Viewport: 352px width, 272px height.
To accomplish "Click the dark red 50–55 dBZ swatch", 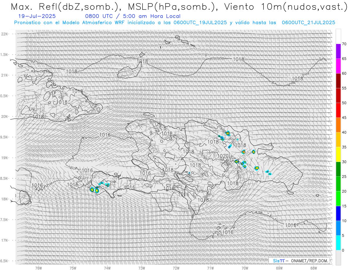I will click(x=338, y=95).
